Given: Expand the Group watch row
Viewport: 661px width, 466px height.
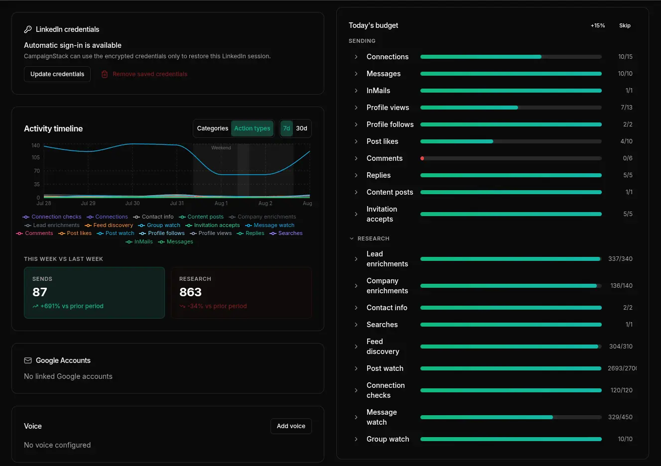Looking at the screenshot, I should [x=356, y=439].
